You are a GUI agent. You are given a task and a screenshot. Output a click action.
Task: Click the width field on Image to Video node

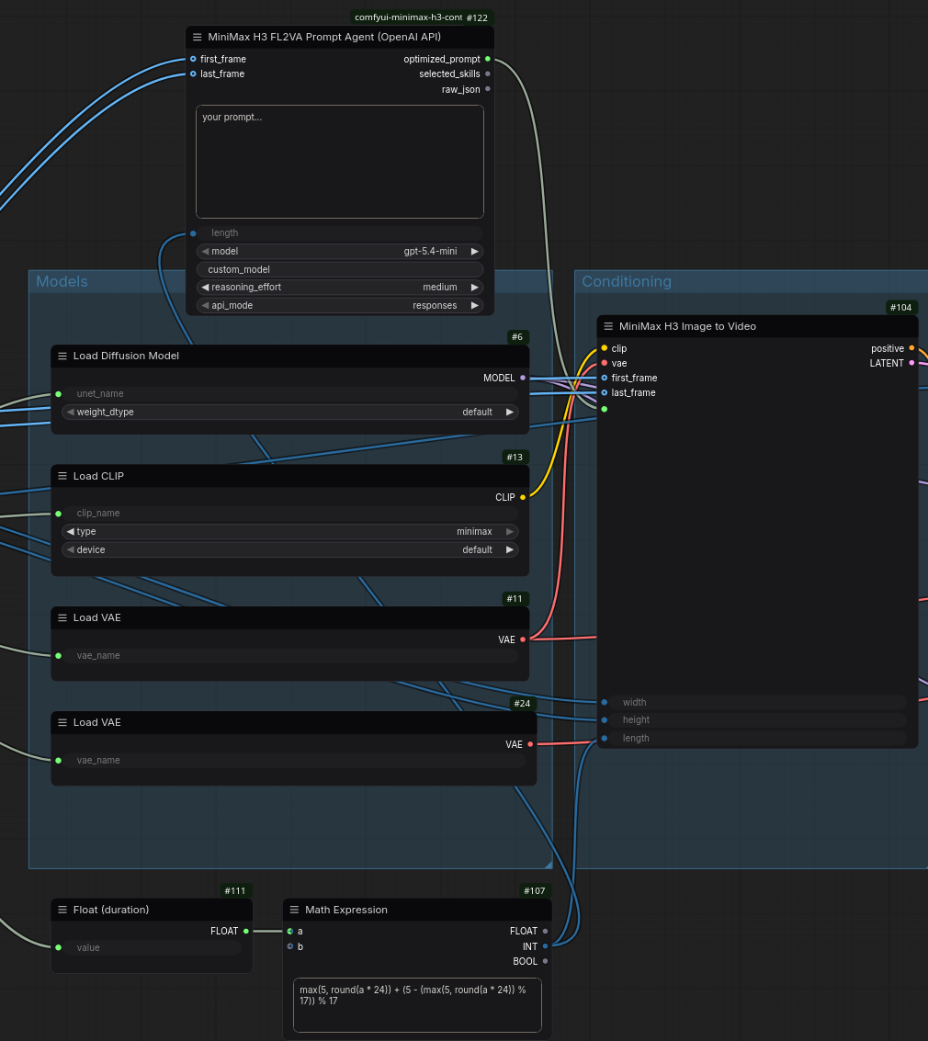point(758,702)
